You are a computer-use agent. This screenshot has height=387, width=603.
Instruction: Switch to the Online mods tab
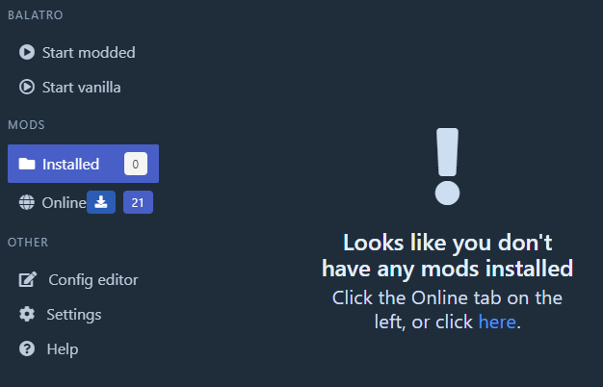(x=64, y=202)
